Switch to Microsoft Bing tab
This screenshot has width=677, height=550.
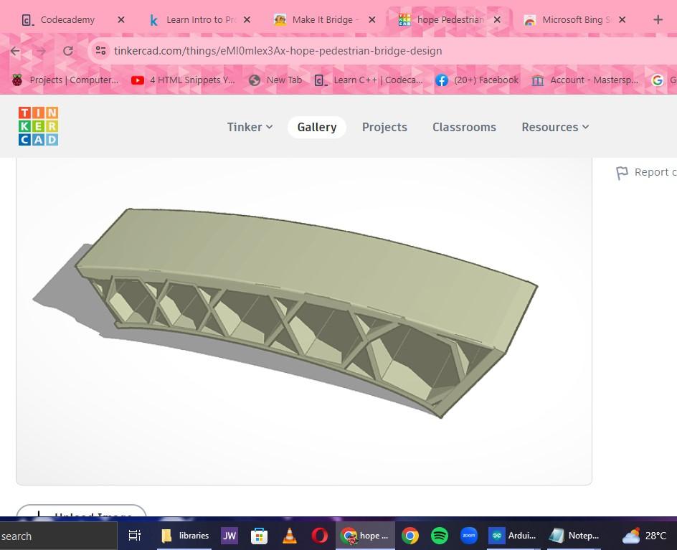(567, 20)
